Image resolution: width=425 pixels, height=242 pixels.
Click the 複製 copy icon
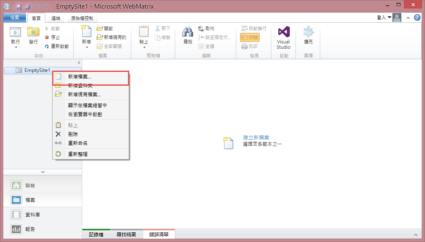157,37
